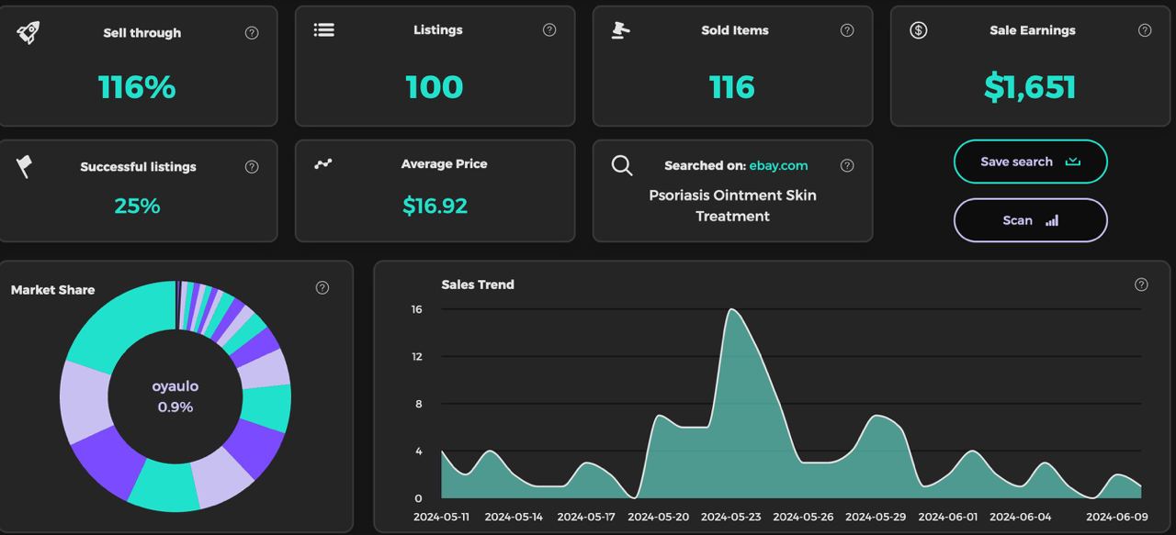
Task: Click the dollar icon on Sale Earnings card
Action: 918,30
